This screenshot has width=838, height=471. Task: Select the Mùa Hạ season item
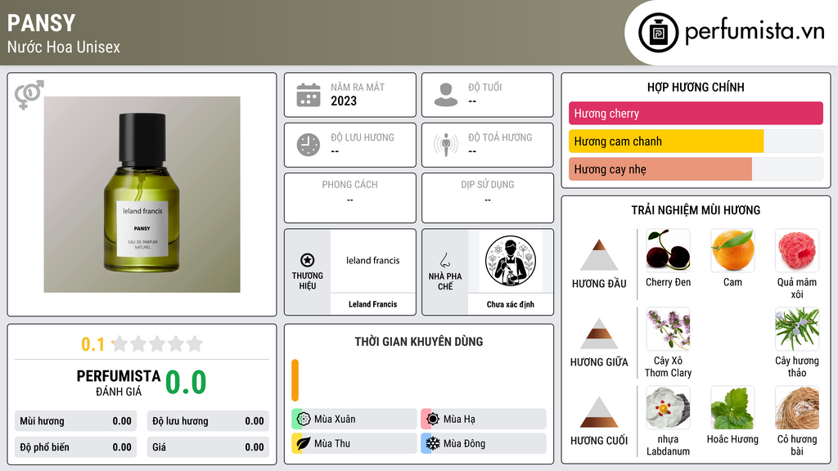(484, 419)
